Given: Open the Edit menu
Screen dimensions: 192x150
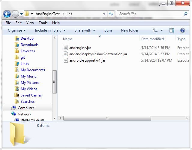Looking at the screenshot, I should click(19, 23).
